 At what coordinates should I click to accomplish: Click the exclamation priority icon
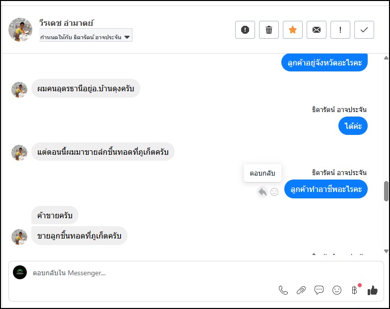coord(340,30)
